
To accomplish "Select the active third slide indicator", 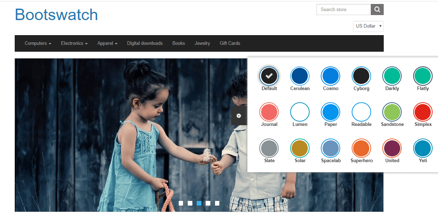I will pos(199,203).
